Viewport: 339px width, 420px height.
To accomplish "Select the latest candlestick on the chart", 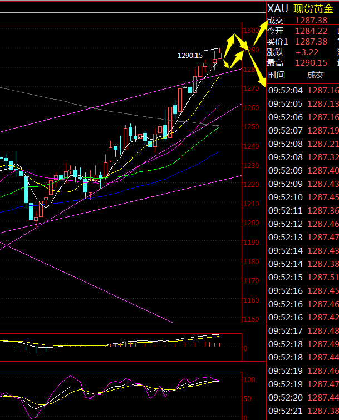I will coord(220,55).
